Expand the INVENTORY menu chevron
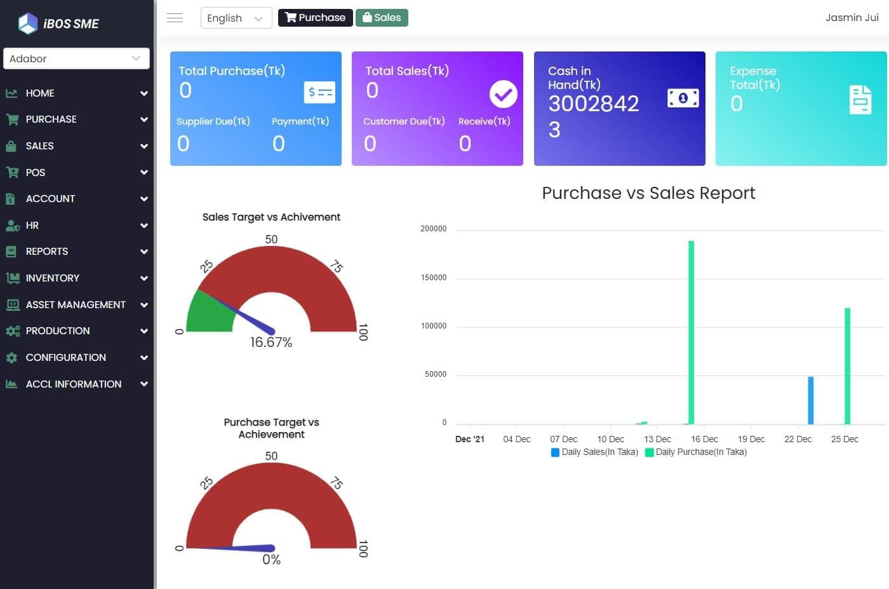 coord(144,278)
